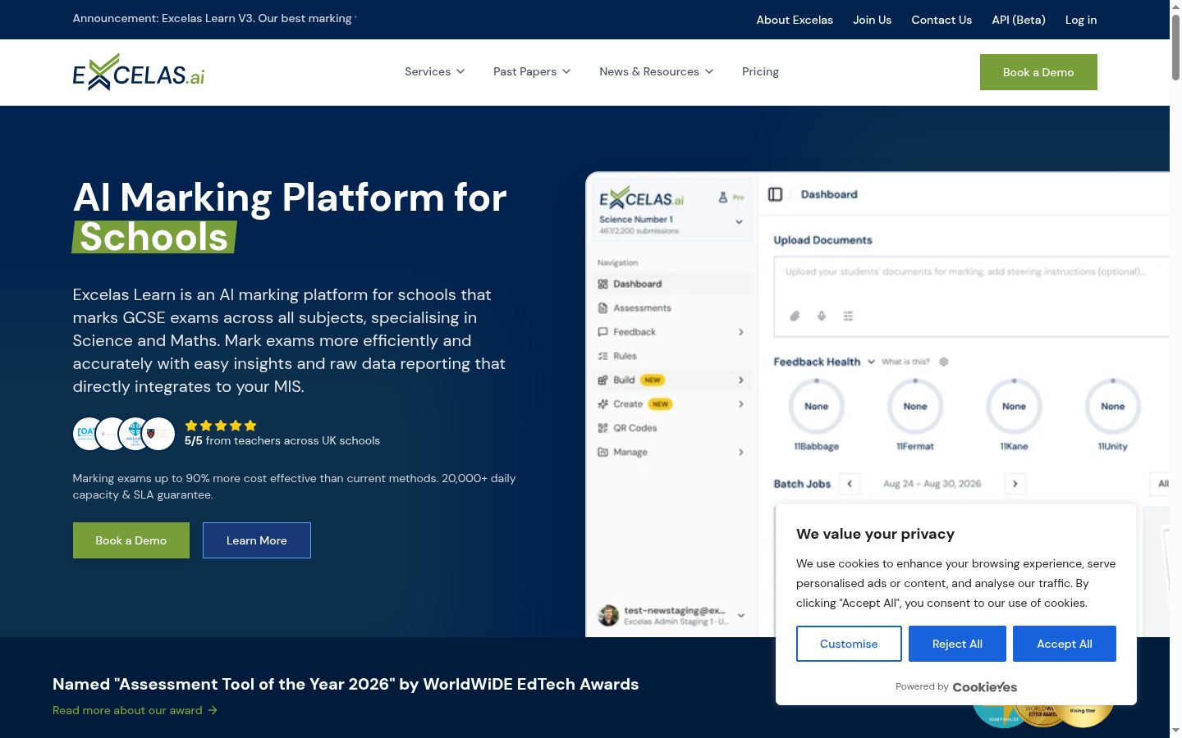Expand the News & Resources dropdown menu
Screen dimensions: 1182x738
click(657, 72)
